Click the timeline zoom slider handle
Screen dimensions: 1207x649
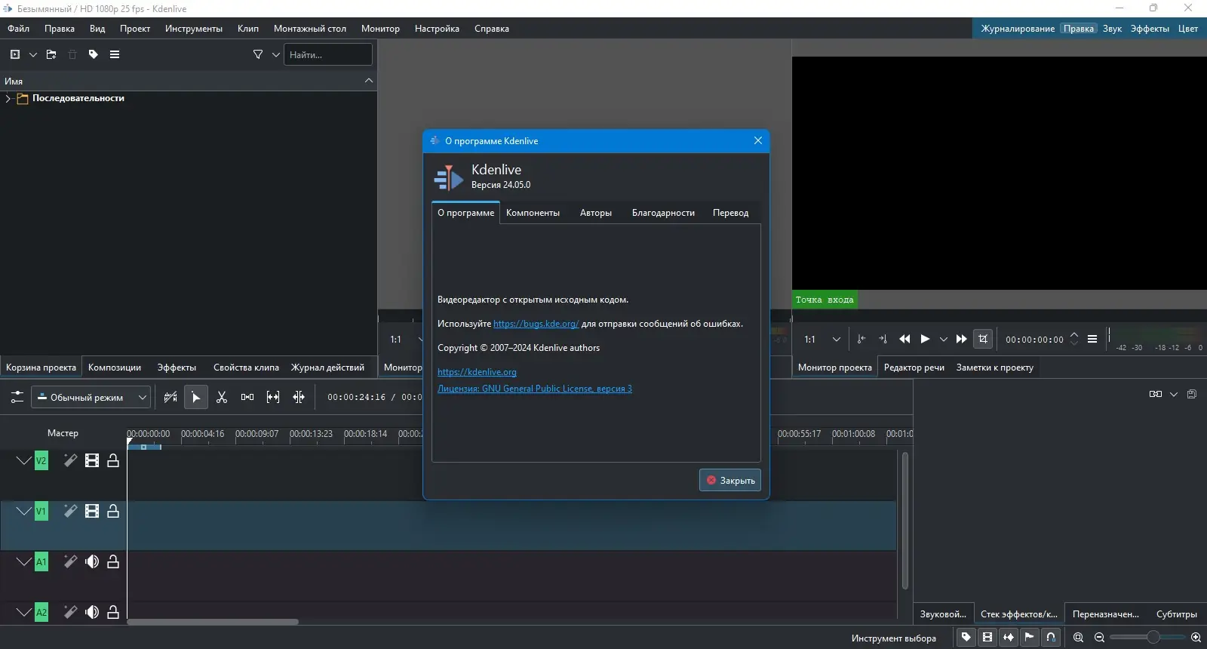click(x=1153, y=638)
